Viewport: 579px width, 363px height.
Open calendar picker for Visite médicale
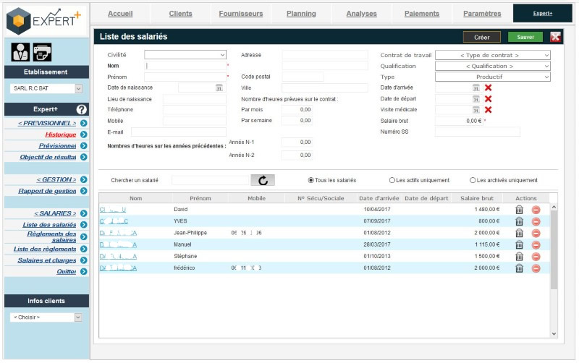[476, 110]
